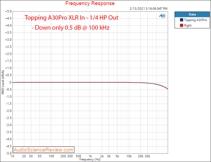211x162 pixels.
Task: Click the timestamp 2/13/2021 3:16:06.947 PM
Action: point(148,9)
